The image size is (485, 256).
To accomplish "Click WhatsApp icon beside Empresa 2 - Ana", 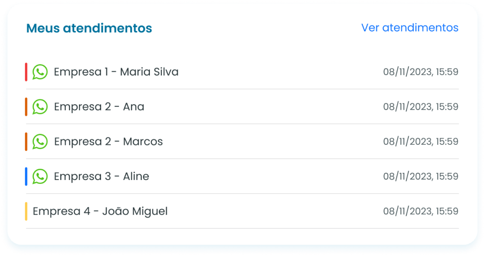I will coord(40,107).
